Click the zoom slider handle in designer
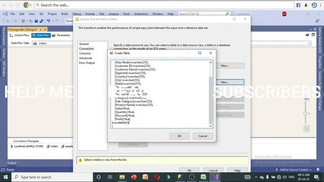This screenshot has height=182, width=324. coord(305,113)
